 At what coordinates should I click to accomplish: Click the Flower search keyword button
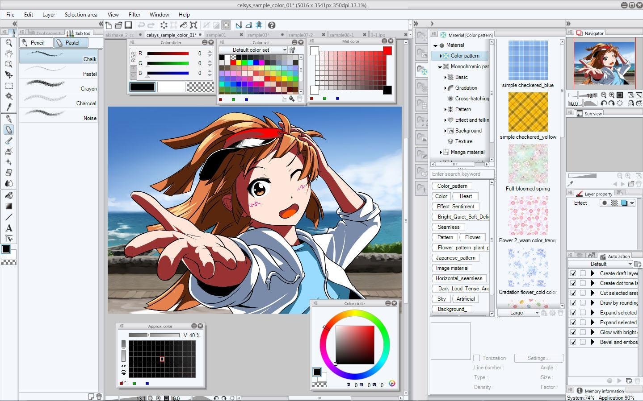[x=472, y=237]
